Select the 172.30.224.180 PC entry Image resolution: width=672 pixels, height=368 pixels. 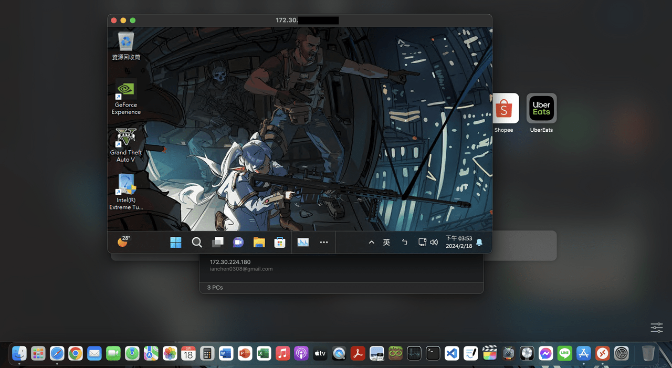(230, 262)
